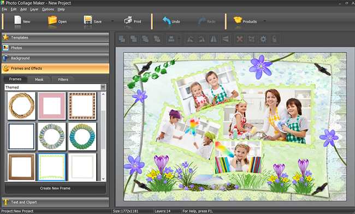Open the align icon's dropdown arrow
Screen dimensions: 355x214
click(x=179, y=39)
